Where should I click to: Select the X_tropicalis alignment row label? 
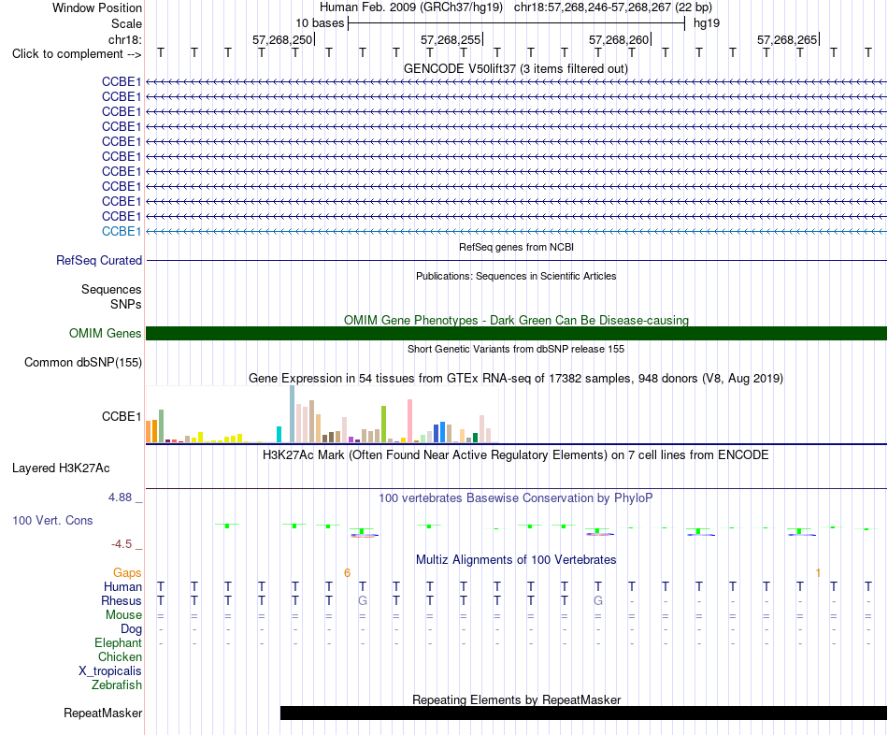110,671
